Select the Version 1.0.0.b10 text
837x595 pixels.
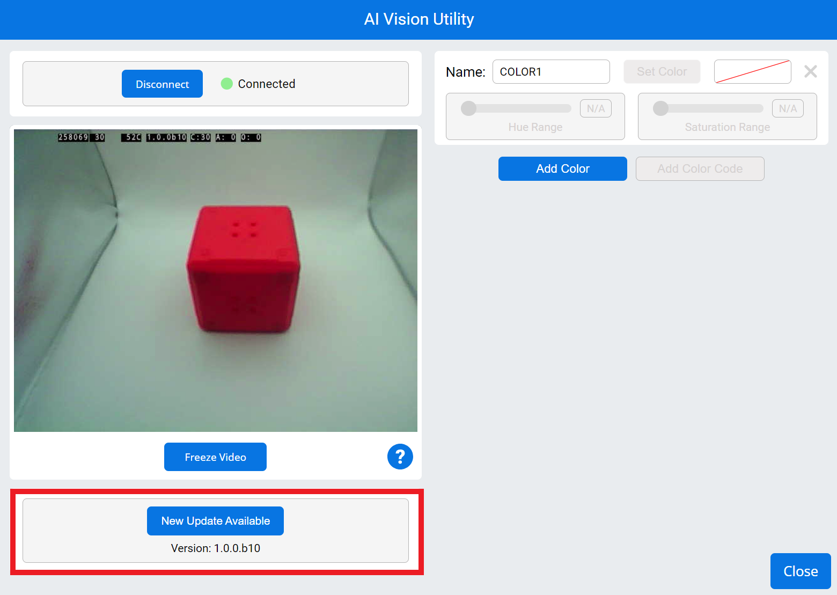[215, 548]
